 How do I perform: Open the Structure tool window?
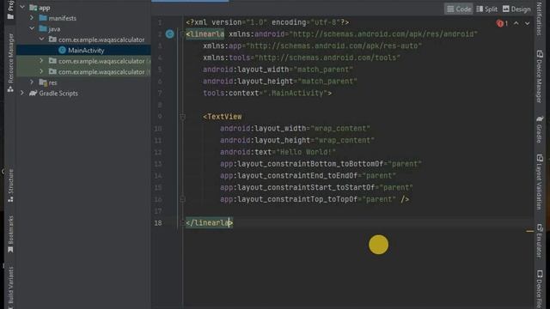(10, 185)
